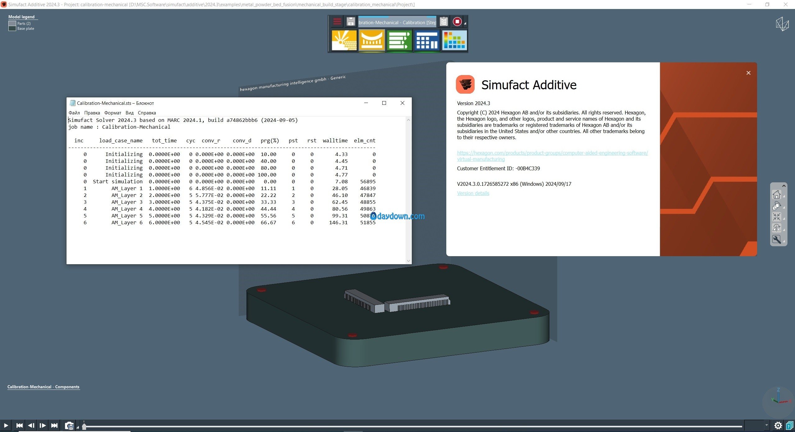Save the project with the floppy disk icon
The height and width of the screenshot is (432, 795).
click(x=351, y=22)
